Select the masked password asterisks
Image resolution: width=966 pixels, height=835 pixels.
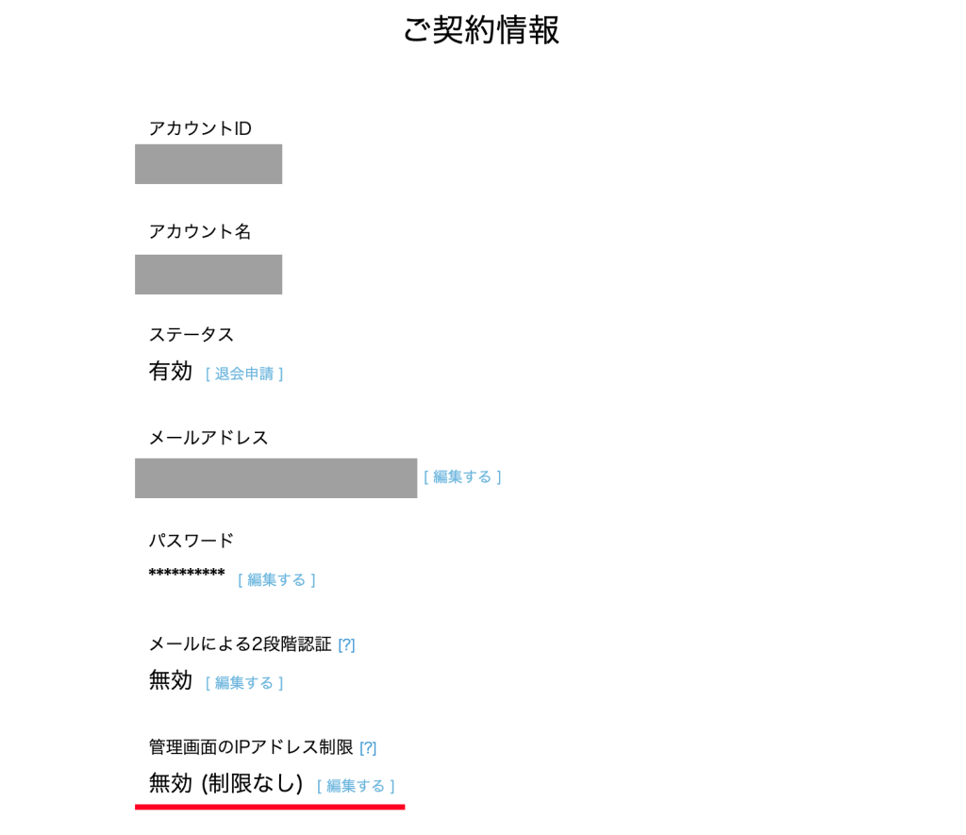coord(187,574)
